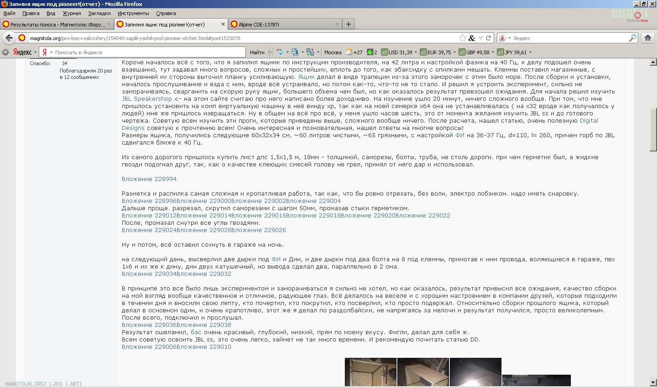
Task: Open a new tab with the plus button
Action: point(349,24)
